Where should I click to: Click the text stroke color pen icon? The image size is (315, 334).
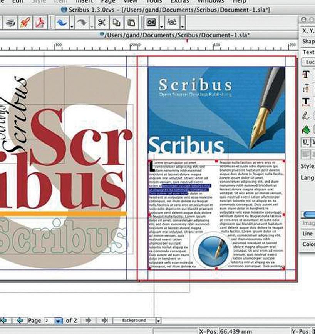[306, 116]
